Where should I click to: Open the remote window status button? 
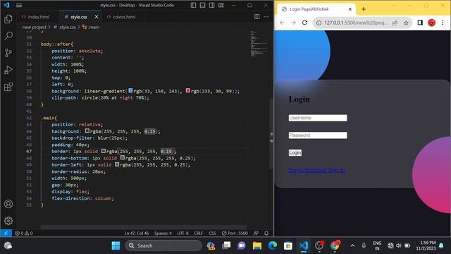click(x=6, y=233)
